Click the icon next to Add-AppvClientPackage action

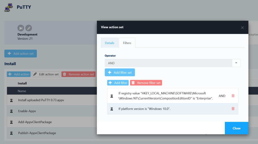(11, 122)
